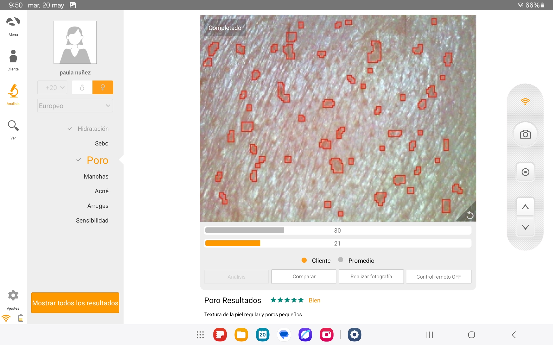The width and height of the screenshot is (553, 345).
Task: Tap the record target icon
Action: click(525, 172)
